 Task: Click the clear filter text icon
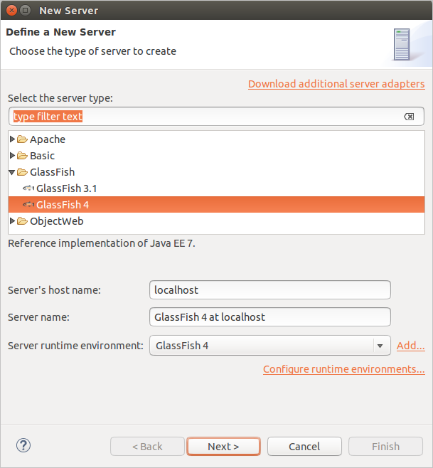tap(409, 117)
